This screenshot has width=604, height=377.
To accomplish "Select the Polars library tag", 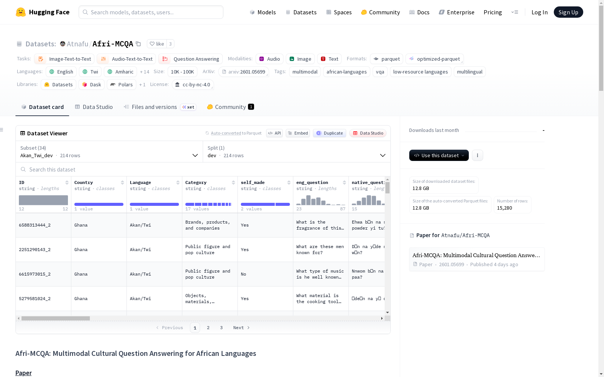I will tap(122, 84).
